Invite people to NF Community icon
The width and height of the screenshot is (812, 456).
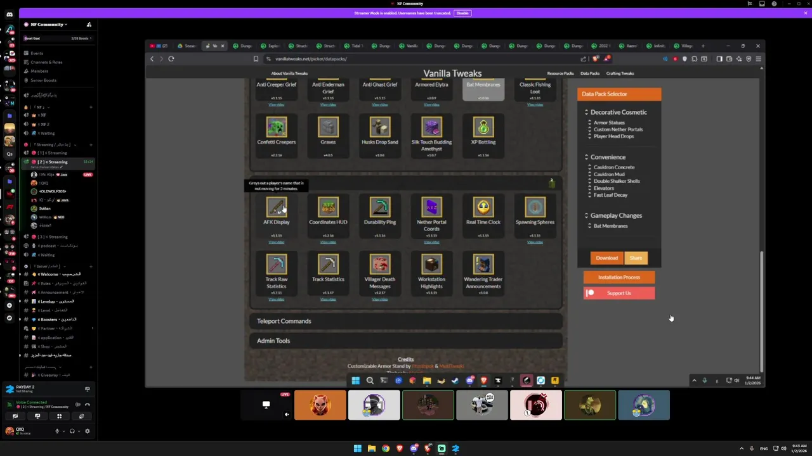(x=89, y=25)
